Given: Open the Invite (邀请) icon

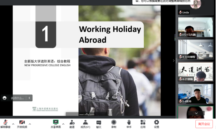Looking at the screenshot, I should pos(72,123).
